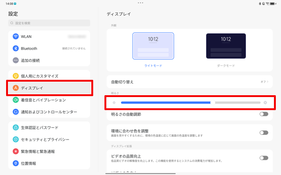Open WLAN settings
The width and height of the screenshot is (281, 175).
tap(49, 36)
